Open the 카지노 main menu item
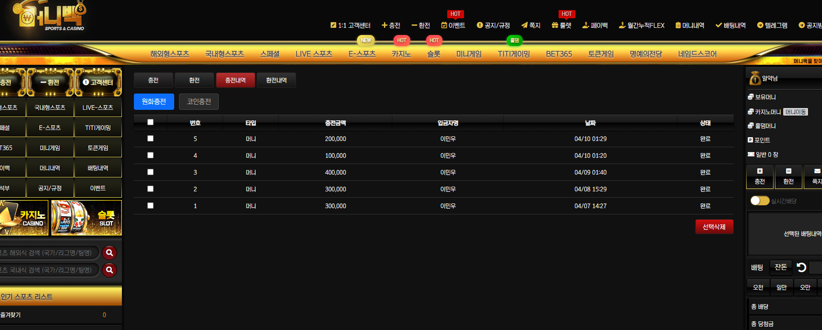 tap(401, 54)
